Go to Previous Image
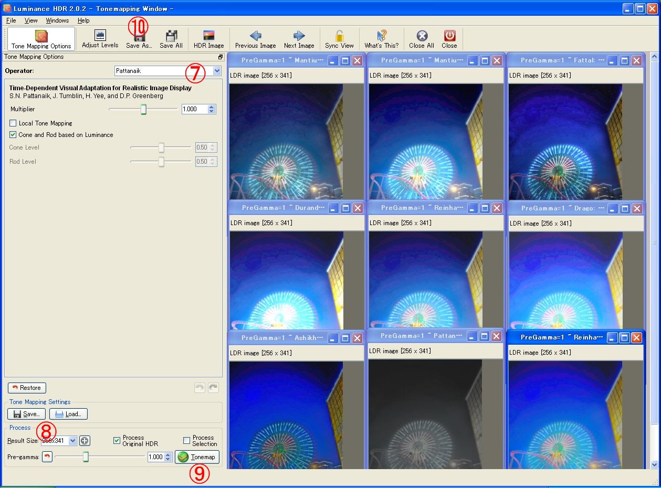Screen dimensions: 661x488 point(255,36)
